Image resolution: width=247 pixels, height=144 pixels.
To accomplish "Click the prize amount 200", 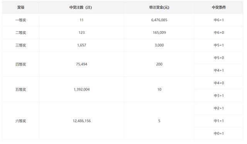I will 159,64.
